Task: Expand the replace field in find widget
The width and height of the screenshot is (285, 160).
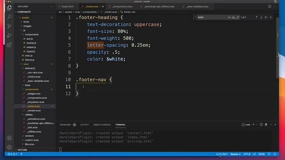Action: pyautogui.click(x=195, y=17)
